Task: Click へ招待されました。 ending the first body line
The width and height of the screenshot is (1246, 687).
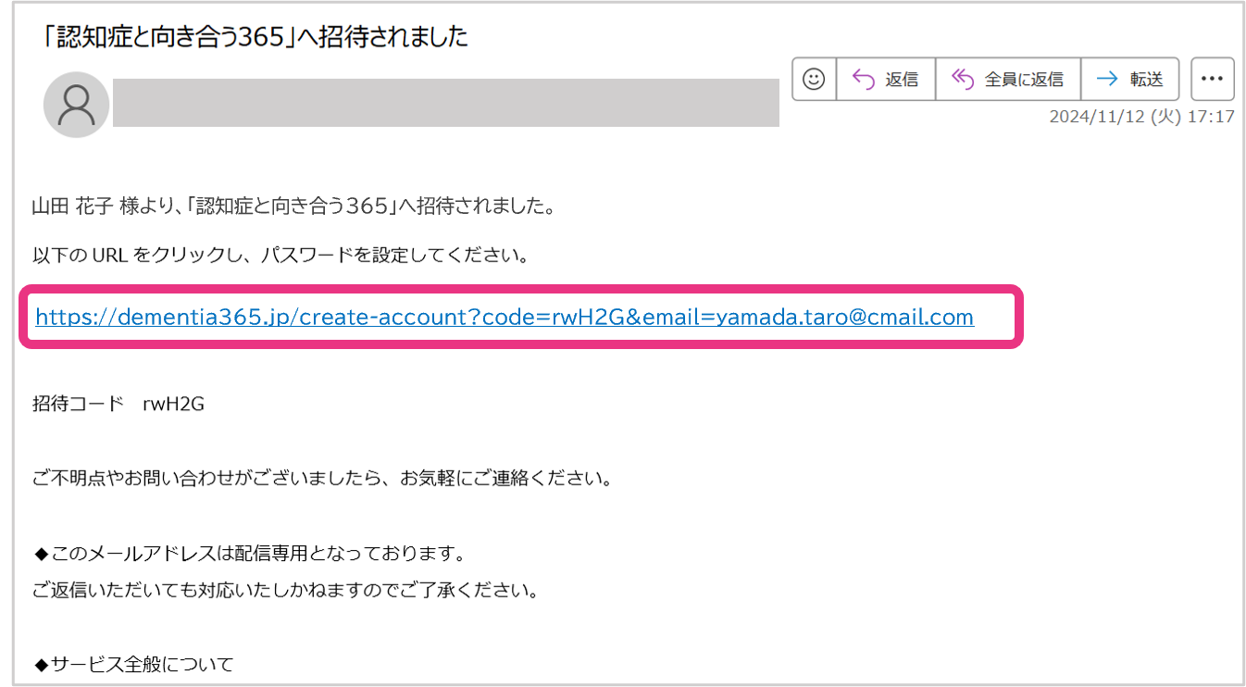Action: point(478,206)
